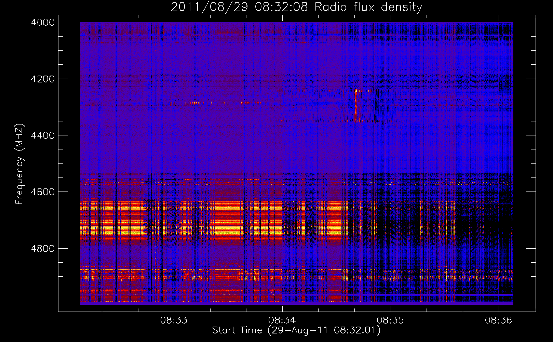Select the 08:33 time axis label
This screenshot has height=342, width=553.
(174, 320)
